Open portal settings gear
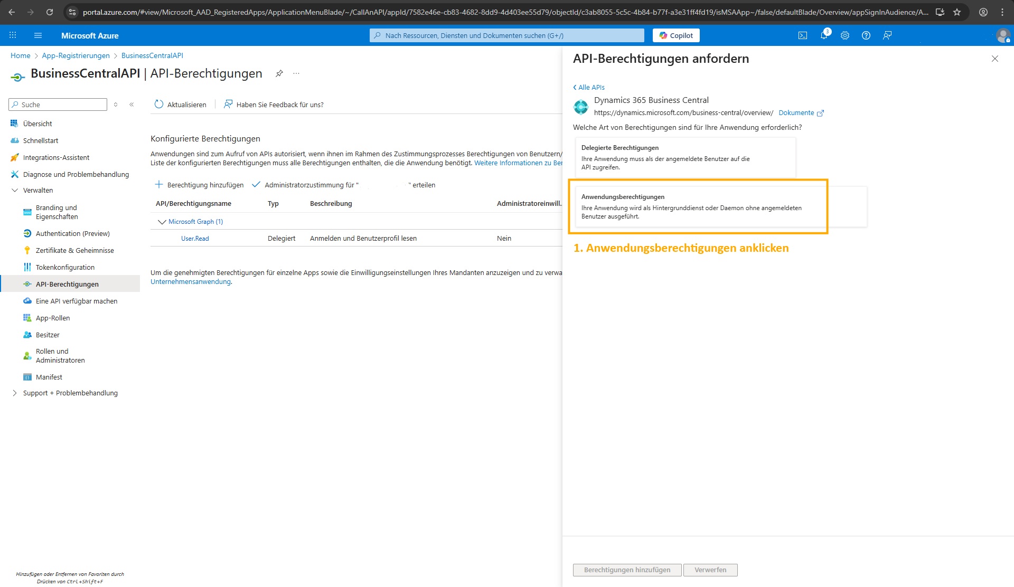Viewport: 1014px width, 587px height. tap(845, 35)
